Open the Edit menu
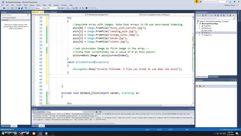This screenshot has height=136, width=241. click(x=7, y=5)
